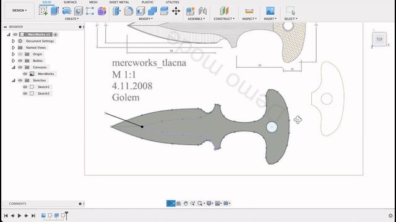396x222 pixels.
Task: Open the SELECT menu
Action: (x=291, y=19)
